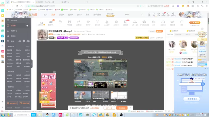This screenshot has width=209, height=117.
Task: Click the flame icon in streamer toolbar
Action: [x=107, y=22]
